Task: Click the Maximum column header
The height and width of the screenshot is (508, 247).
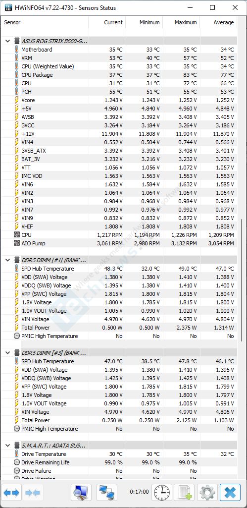Action: [x=181, y=22]
